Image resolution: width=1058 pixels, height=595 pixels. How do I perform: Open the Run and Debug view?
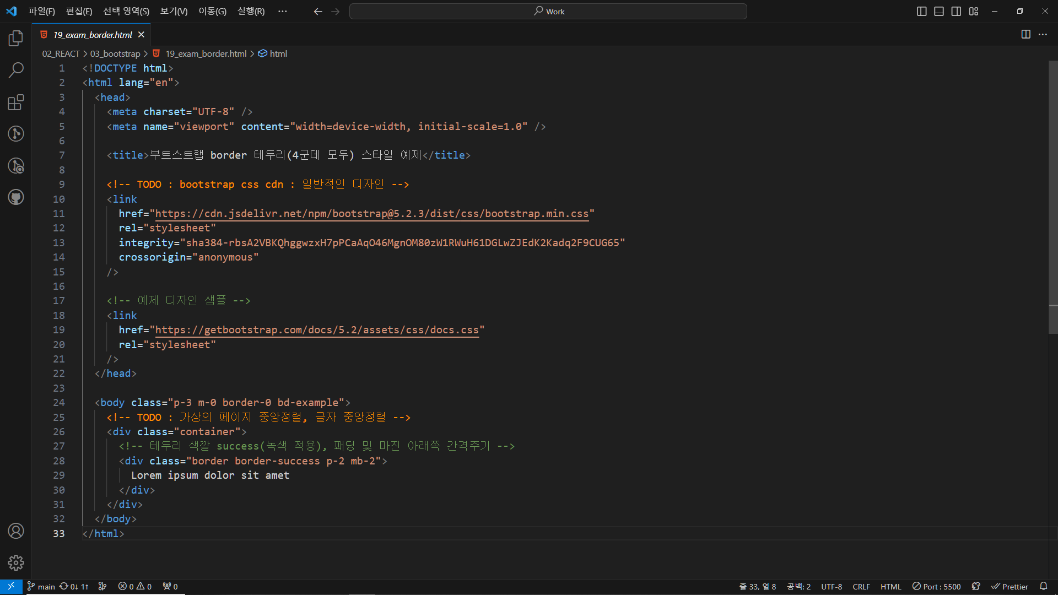[16, 166]
